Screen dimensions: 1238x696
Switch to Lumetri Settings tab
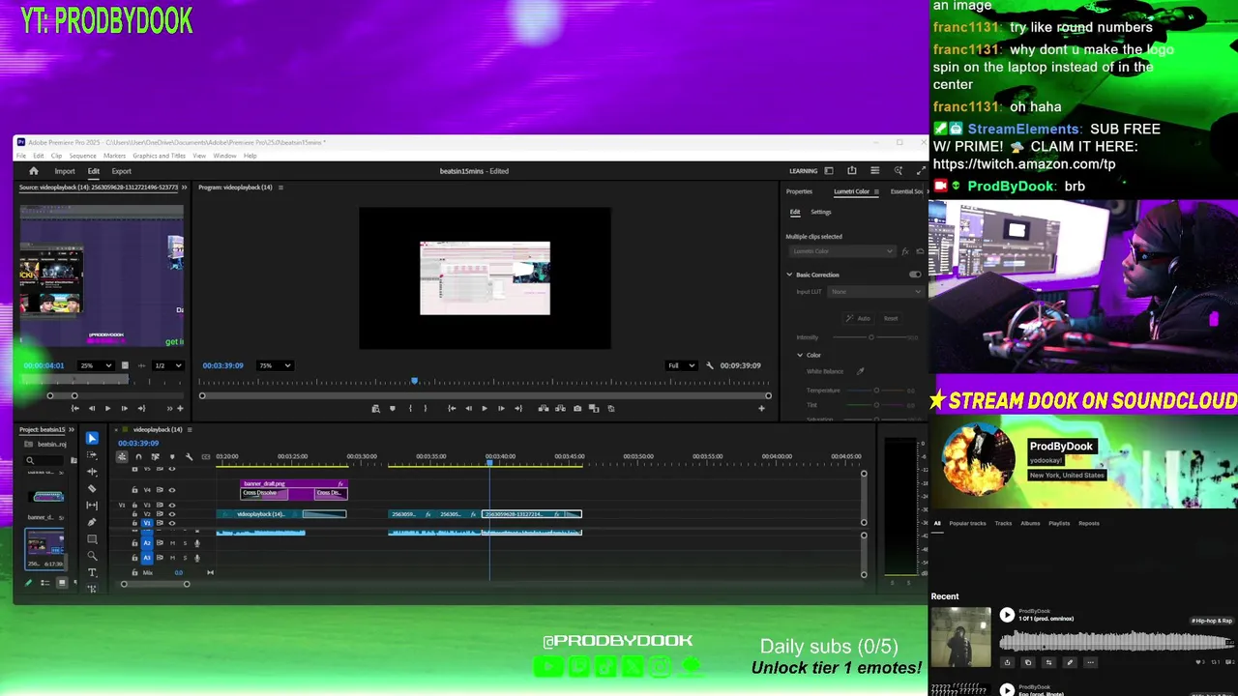pos(821,212)
